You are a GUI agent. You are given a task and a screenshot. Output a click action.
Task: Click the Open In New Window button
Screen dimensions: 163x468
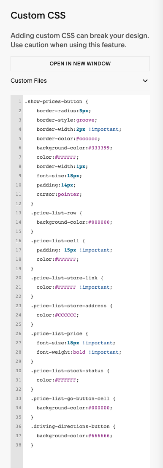(x=80, y=64)
